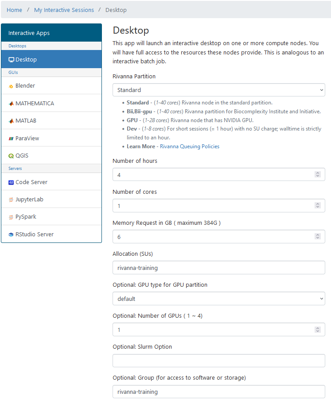The image size is (331, 400).
Task: Go to Home breadcrumb link
Action: pyautogui.click(x=14, y=10)
